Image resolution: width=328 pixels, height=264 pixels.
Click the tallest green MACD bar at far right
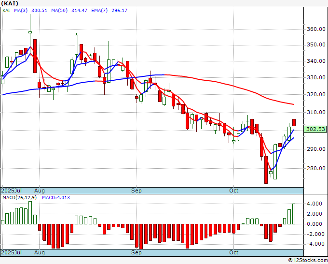coord(294,214)
